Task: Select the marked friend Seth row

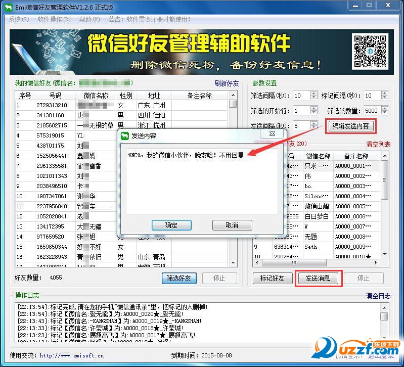Action: (x=317, y=247)
